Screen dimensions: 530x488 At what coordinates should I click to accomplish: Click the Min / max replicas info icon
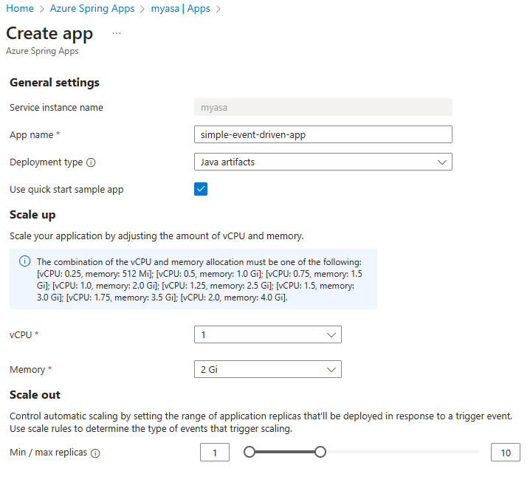(x=95, y=453)
